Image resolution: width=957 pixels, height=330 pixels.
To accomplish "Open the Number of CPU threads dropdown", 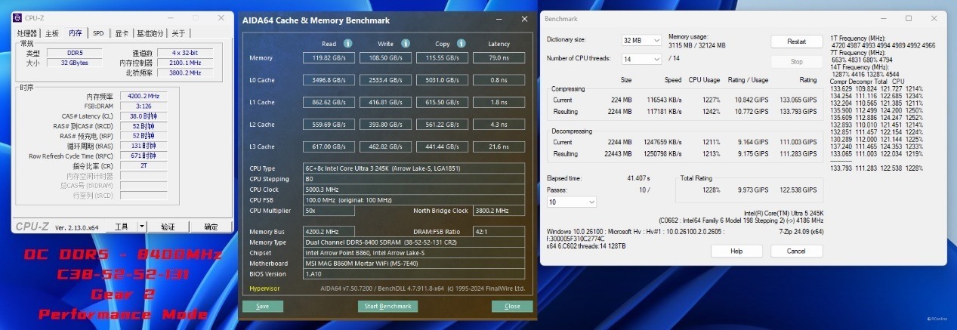I will [x=641, y=59].
